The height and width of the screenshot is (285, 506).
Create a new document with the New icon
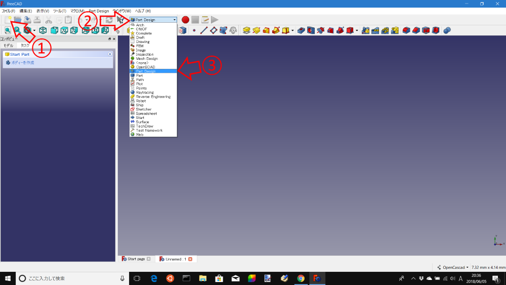(8, 20)
